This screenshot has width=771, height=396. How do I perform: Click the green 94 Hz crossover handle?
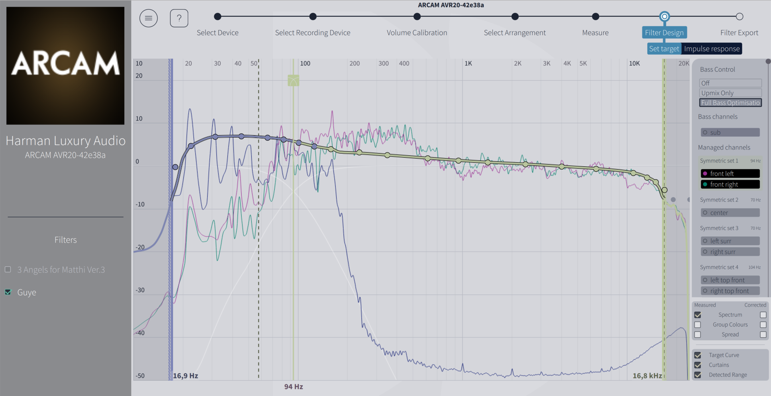[x=294, y=81]
